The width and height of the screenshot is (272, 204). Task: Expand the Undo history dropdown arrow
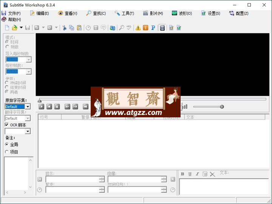[43, 28]
